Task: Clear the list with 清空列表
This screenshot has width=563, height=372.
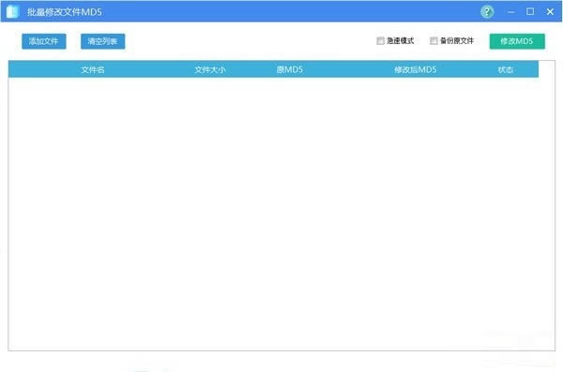Action: click(x=102, y=41)
